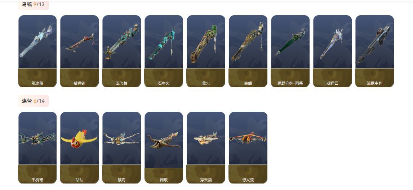The width and height of the screenshot is (413, 190).
Task: Click the 鸟铳 9/13 category label
Action: [33, 4]
